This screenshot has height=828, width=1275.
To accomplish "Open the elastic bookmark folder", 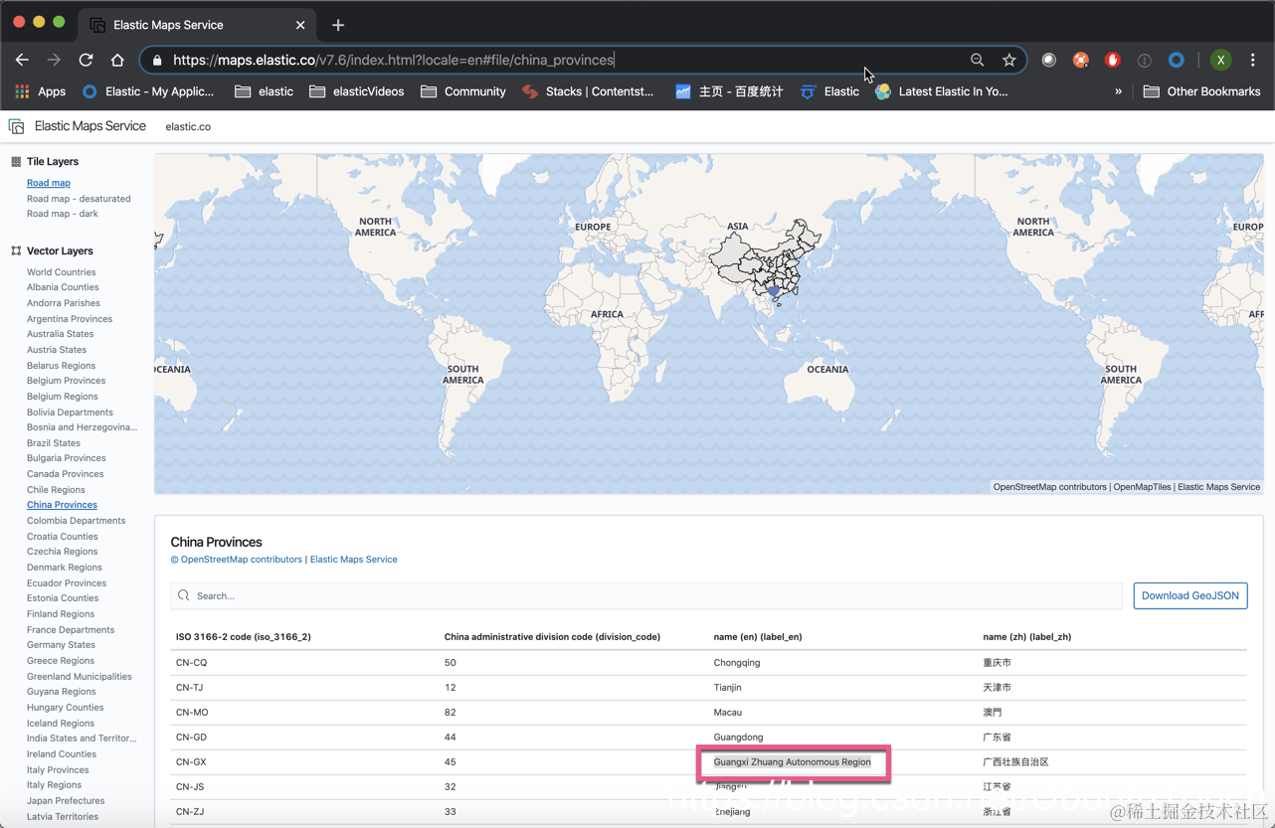I will 264,91.
